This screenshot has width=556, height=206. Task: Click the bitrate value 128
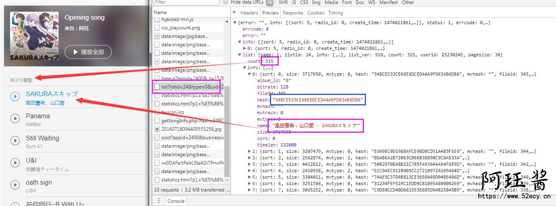pyautogui.click(x=284, y=87)
